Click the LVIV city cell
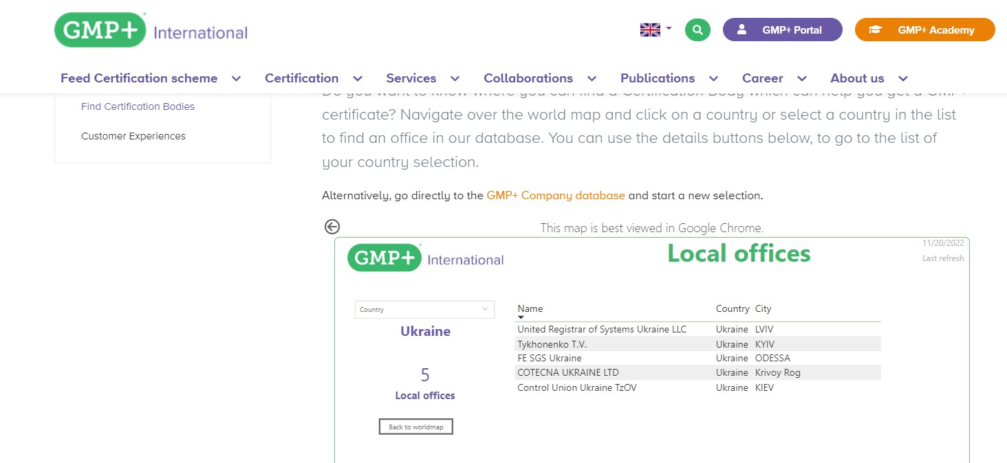The width and height of the screenshot is (1007, 463). [764, 330]
